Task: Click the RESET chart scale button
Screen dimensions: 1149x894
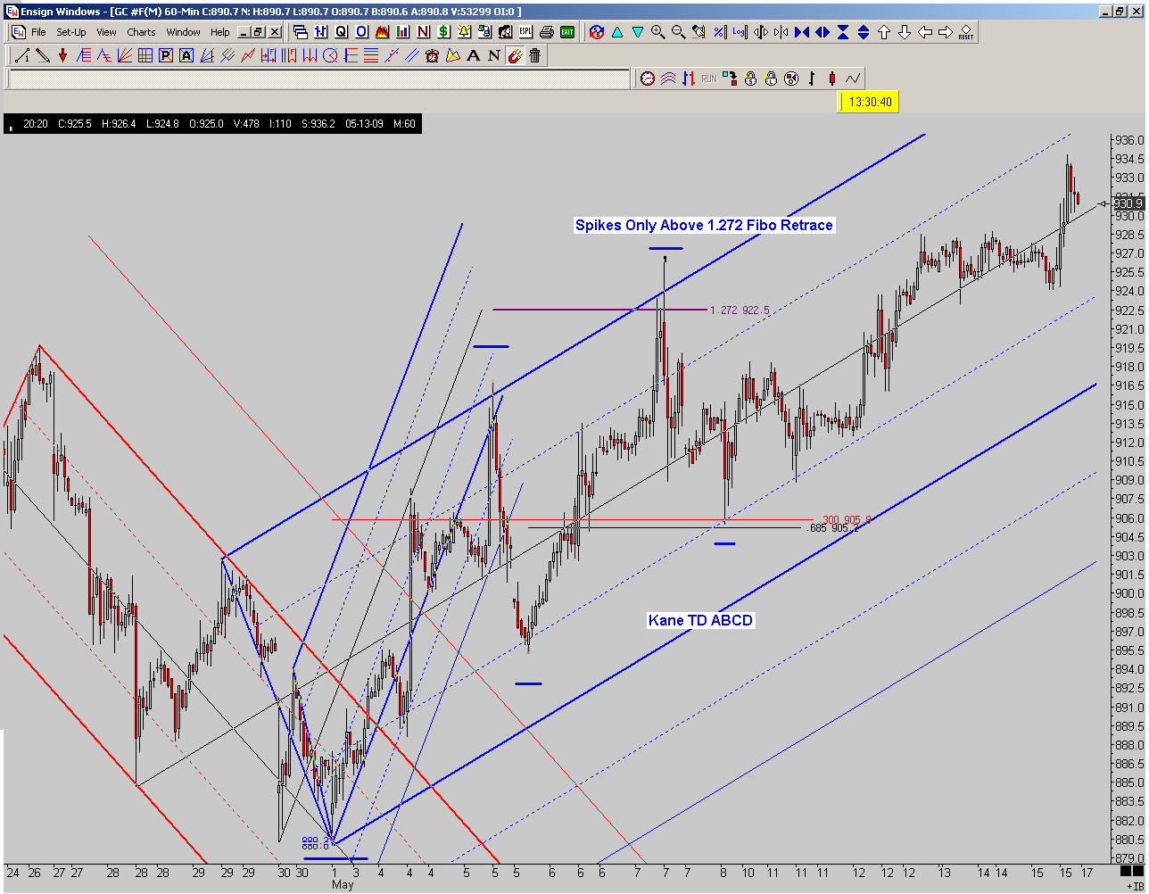Action: tap(965, 32)
